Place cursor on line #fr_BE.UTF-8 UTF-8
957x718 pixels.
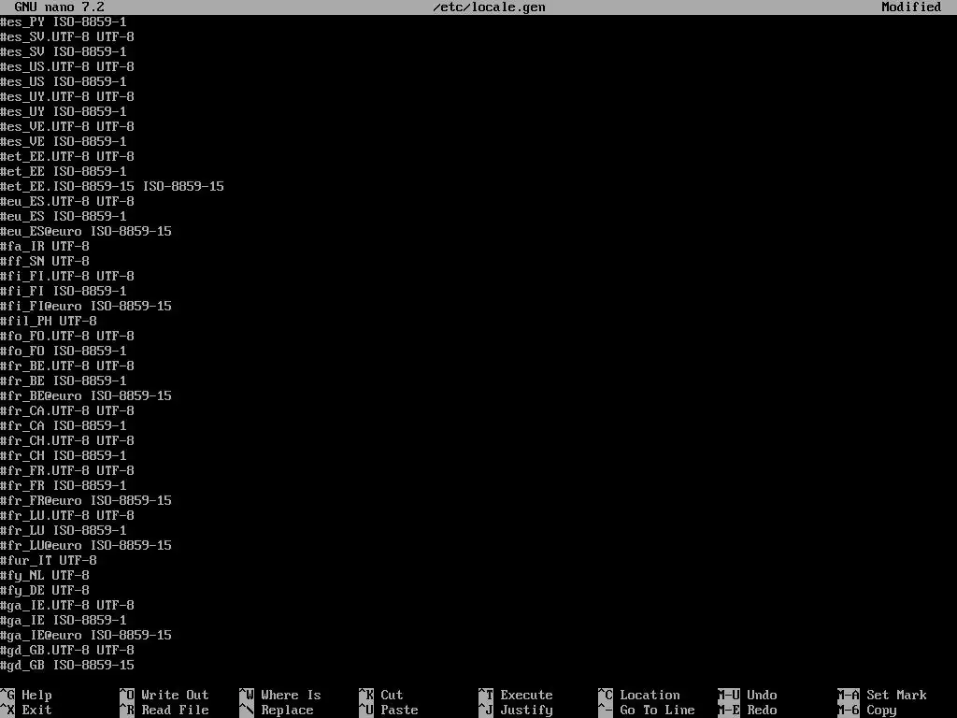pyautogui.click(x=67, y=366)
